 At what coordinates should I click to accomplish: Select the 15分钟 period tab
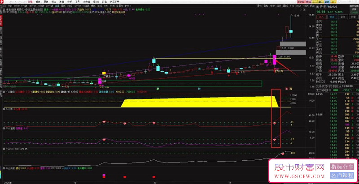32,5
